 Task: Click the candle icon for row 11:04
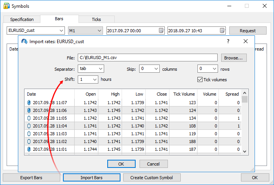[x=29, y=126]
